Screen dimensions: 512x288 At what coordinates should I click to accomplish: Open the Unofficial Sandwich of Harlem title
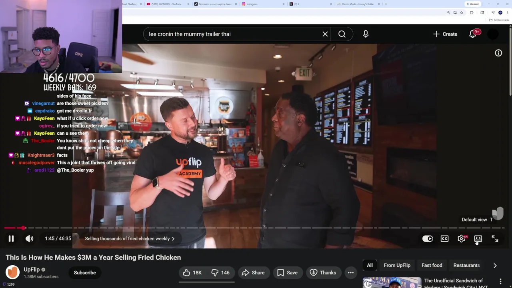click(456, 283)
